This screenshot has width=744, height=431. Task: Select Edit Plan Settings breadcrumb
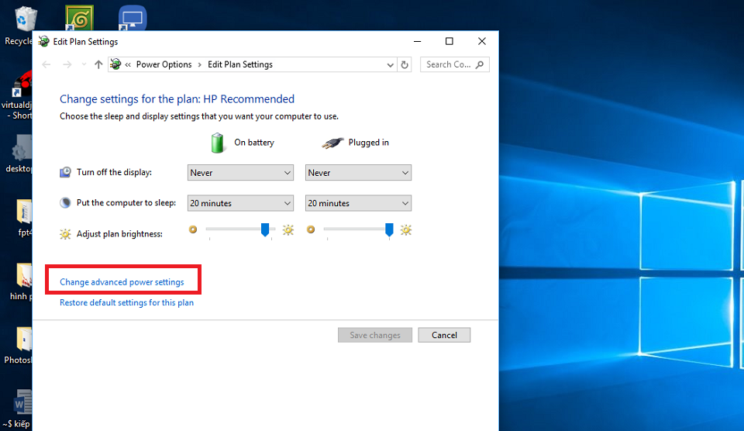point(240,64)
